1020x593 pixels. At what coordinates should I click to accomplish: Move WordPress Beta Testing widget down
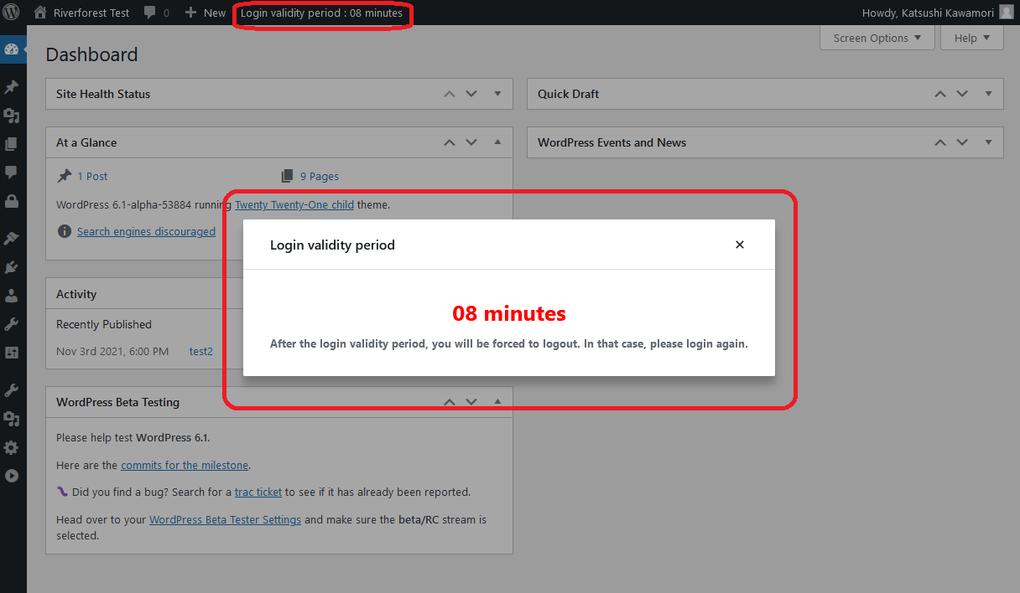point(471,401)
